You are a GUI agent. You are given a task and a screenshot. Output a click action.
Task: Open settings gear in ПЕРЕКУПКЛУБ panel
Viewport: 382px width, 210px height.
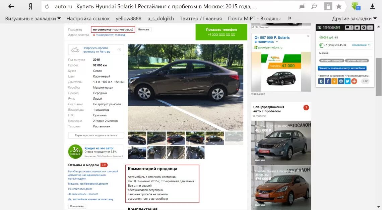[364, 28]
